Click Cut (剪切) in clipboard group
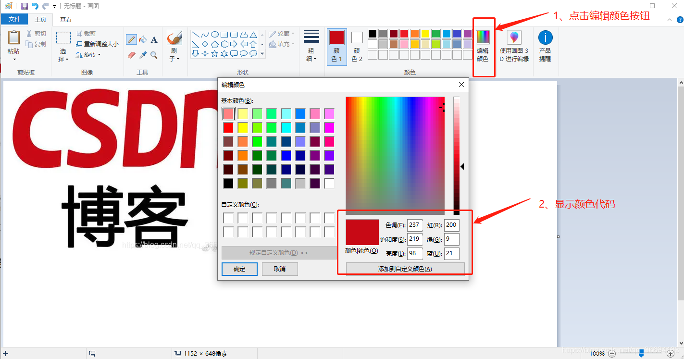The width and height of the screenshot is (684, 359). click(36, 34)
